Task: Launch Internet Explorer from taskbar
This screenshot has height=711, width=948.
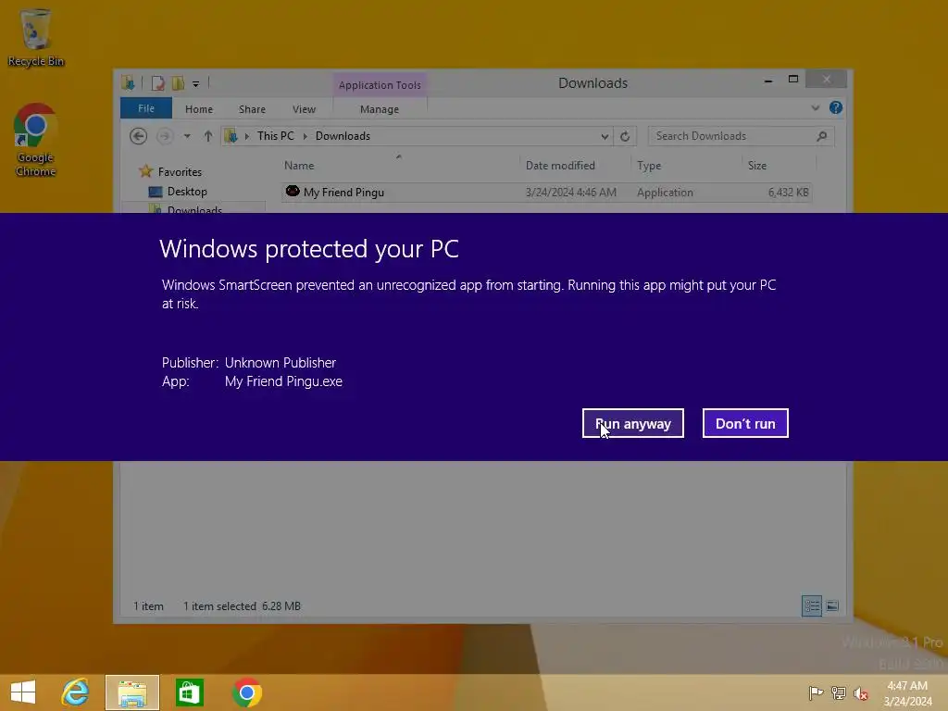Action: 76,692
